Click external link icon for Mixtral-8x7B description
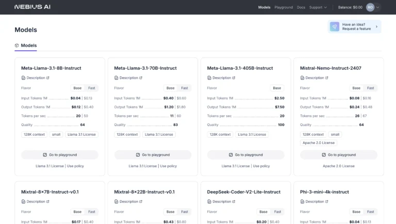Image resolution: width=396 pixels, height=224 pixels. (48, 201)
